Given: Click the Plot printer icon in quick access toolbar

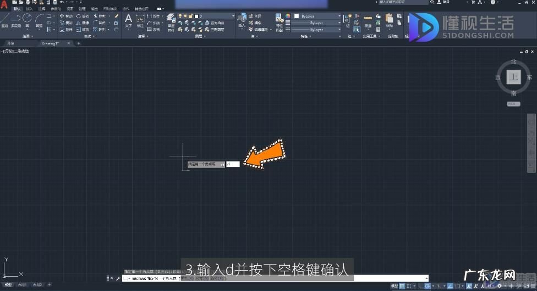Looking at the screenshot, I should (55, 2).
